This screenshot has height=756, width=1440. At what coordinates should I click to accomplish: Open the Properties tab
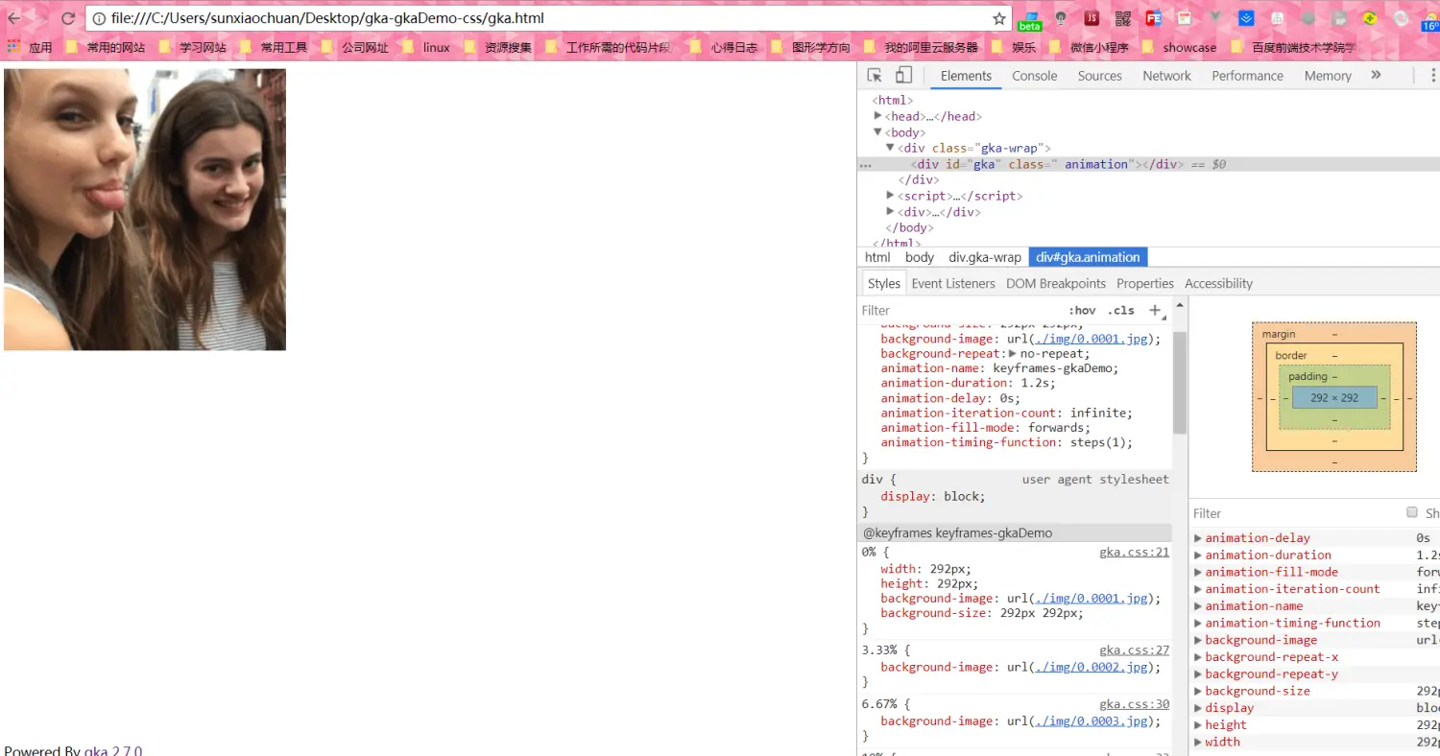tap(1145, 283)
